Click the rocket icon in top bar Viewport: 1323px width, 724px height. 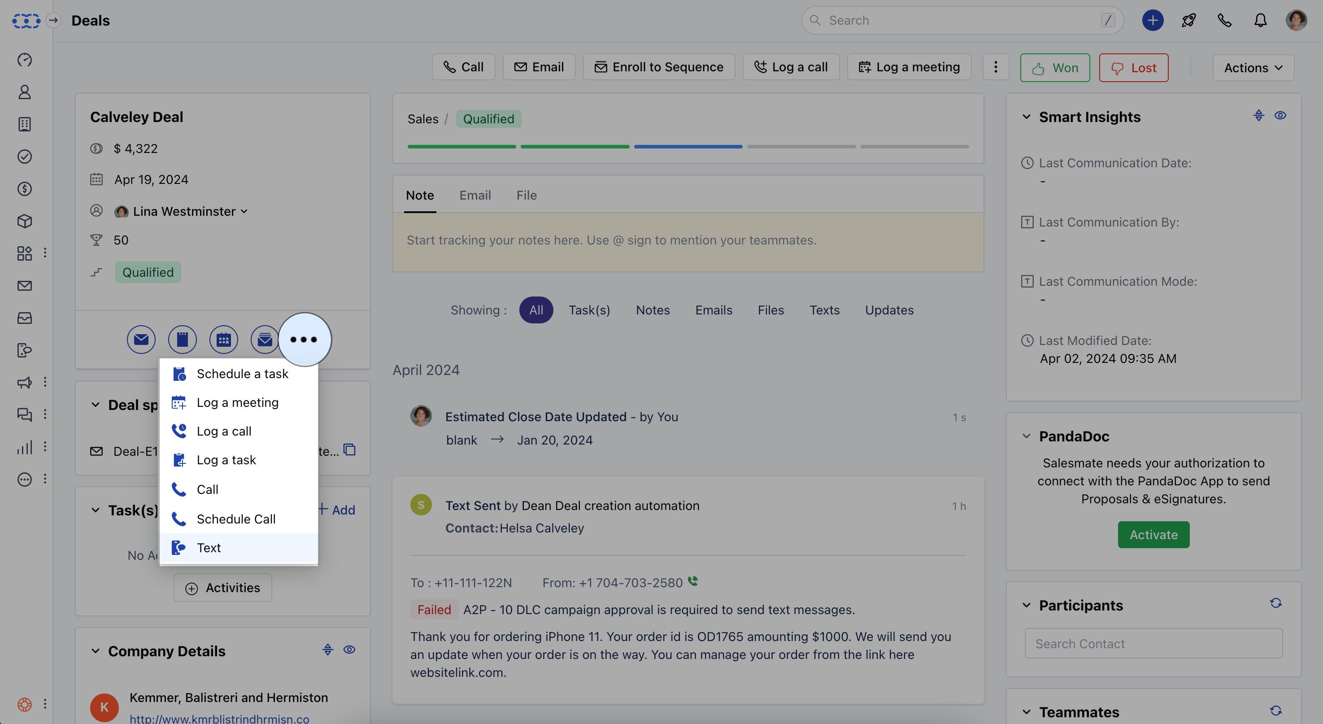1188,21
